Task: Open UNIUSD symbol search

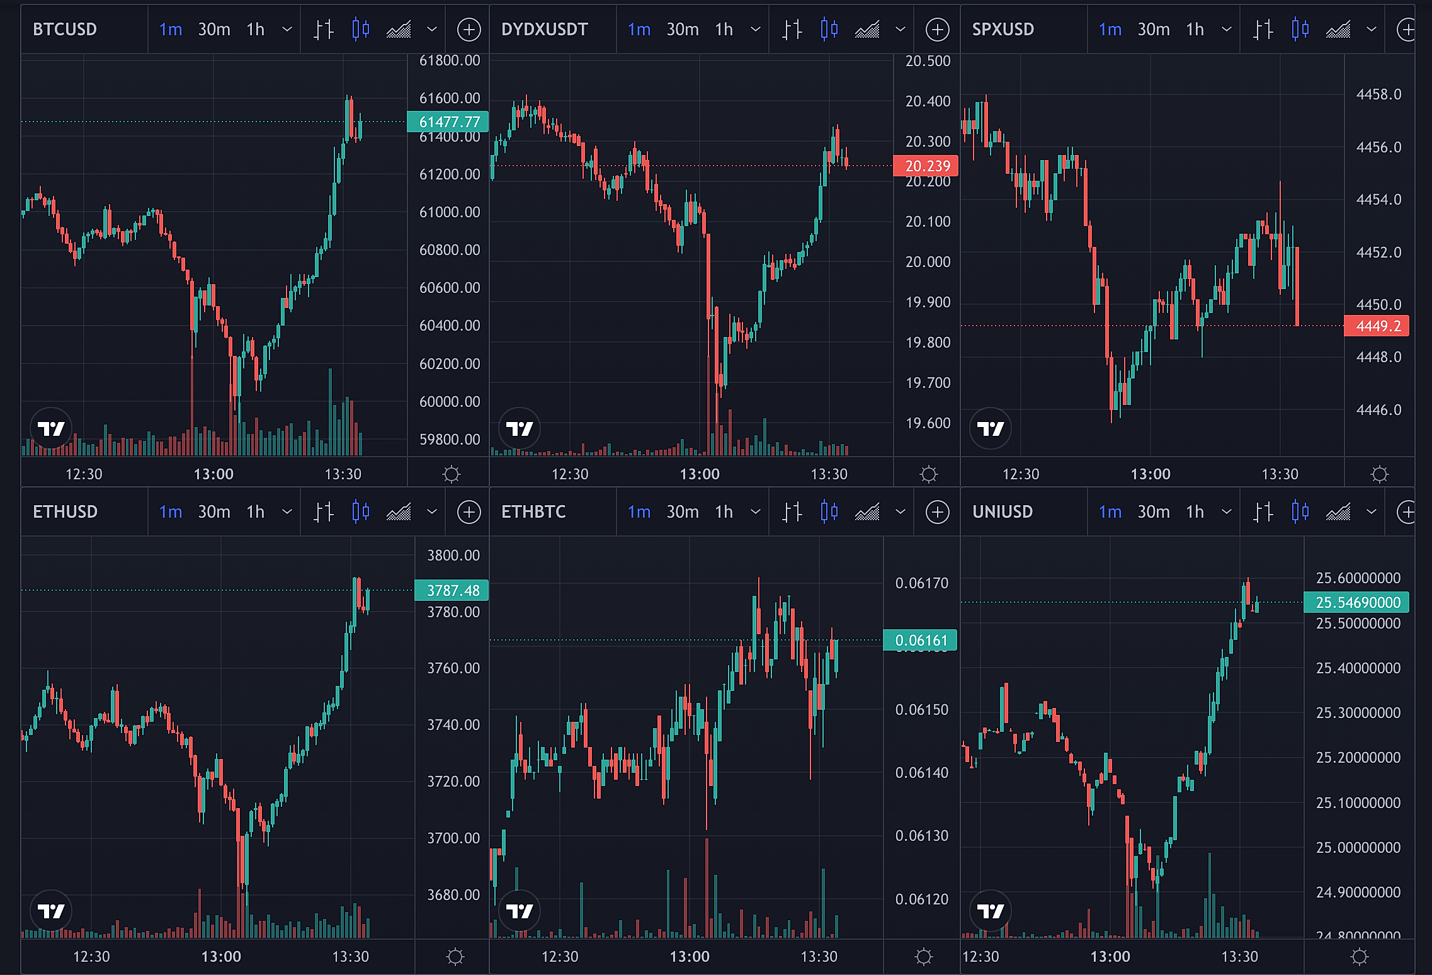Action: click(x=1003, y=512)
